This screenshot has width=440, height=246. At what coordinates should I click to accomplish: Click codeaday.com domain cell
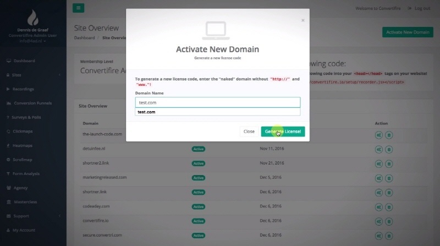(96, 206)
